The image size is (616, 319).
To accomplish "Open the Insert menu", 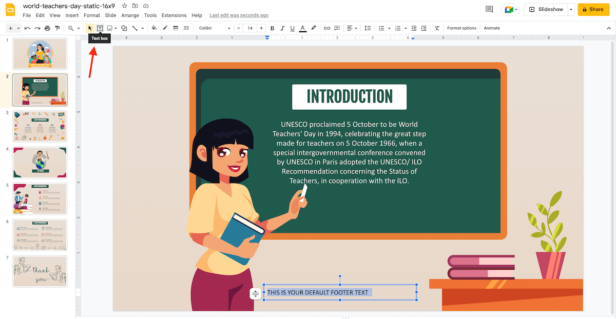I will (x=72, y=15).
